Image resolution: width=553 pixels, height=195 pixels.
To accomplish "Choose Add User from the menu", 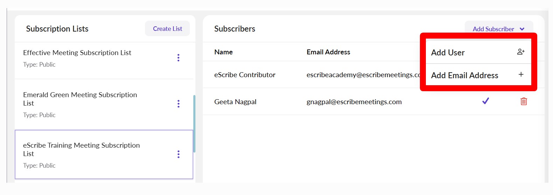I will pyautogui.click(x=448, y=53).
